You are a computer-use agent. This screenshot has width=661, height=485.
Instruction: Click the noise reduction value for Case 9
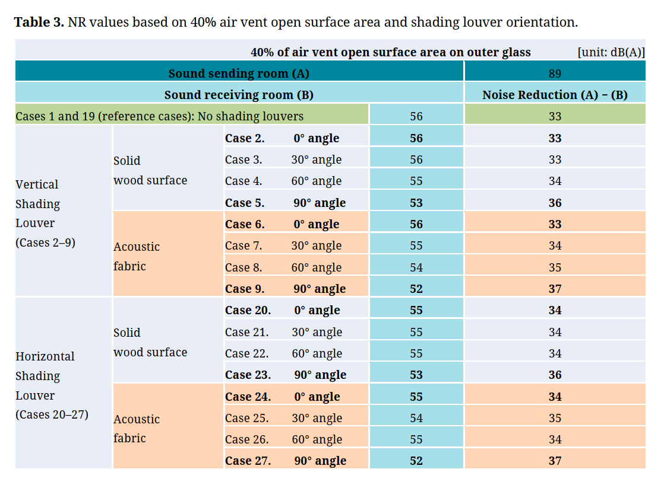click(555, 289)
